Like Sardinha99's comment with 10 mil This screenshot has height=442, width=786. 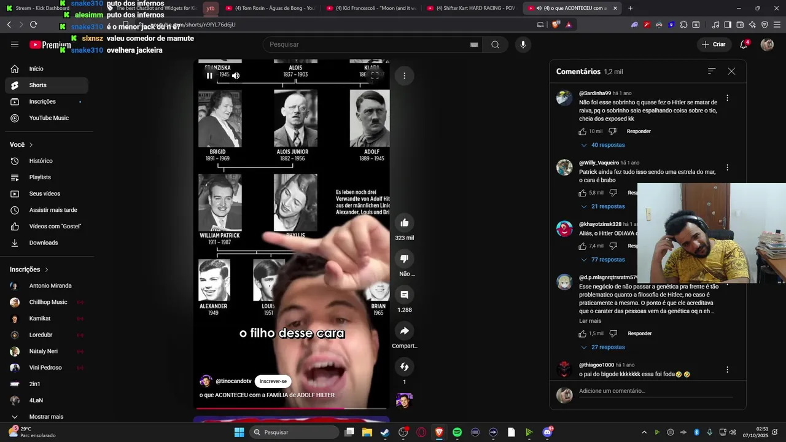pos(583,131)
